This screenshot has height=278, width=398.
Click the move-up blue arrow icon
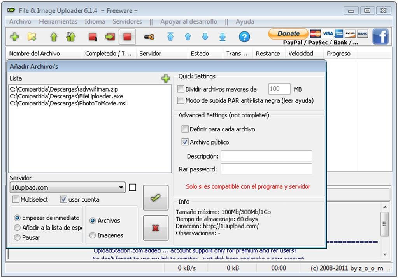coord(188,37)
